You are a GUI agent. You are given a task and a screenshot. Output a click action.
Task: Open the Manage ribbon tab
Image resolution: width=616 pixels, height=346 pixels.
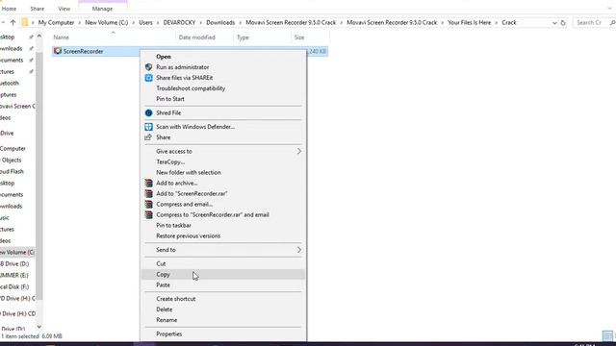coord(102,9)
